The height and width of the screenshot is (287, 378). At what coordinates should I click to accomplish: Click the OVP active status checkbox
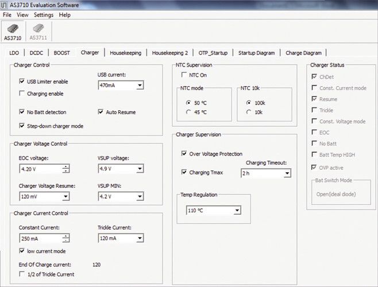(314, 168)
